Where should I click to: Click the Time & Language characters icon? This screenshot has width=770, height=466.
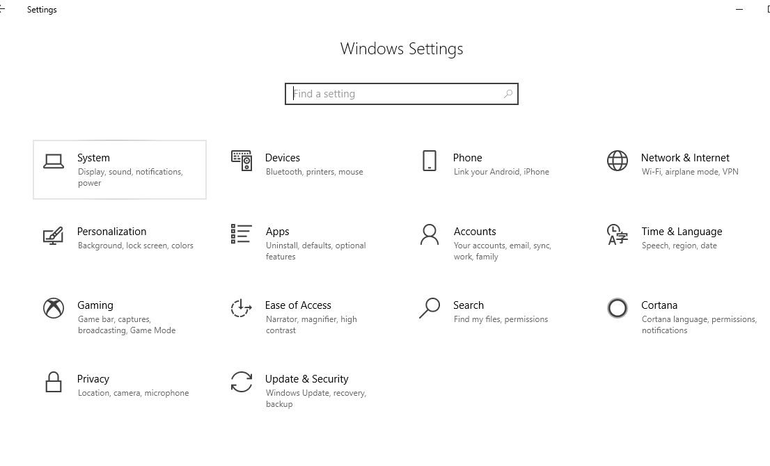tap(617, 234)
